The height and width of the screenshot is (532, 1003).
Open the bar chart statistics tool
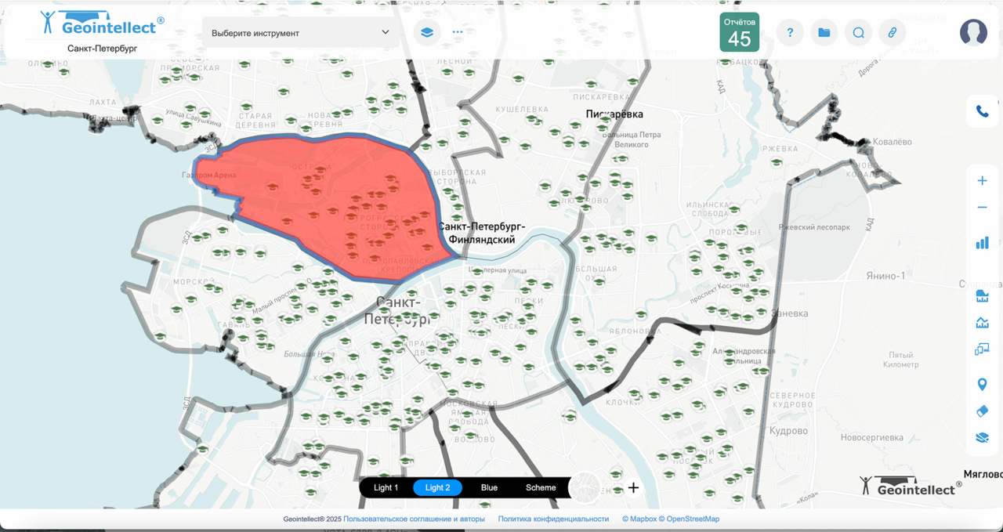[x=982, y=243]
